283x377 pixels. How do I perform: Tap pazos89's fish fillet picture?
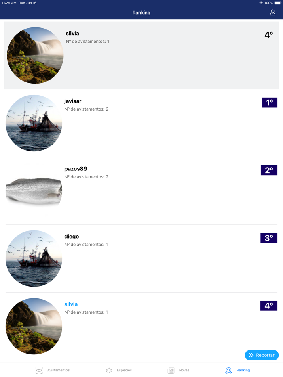34,191
